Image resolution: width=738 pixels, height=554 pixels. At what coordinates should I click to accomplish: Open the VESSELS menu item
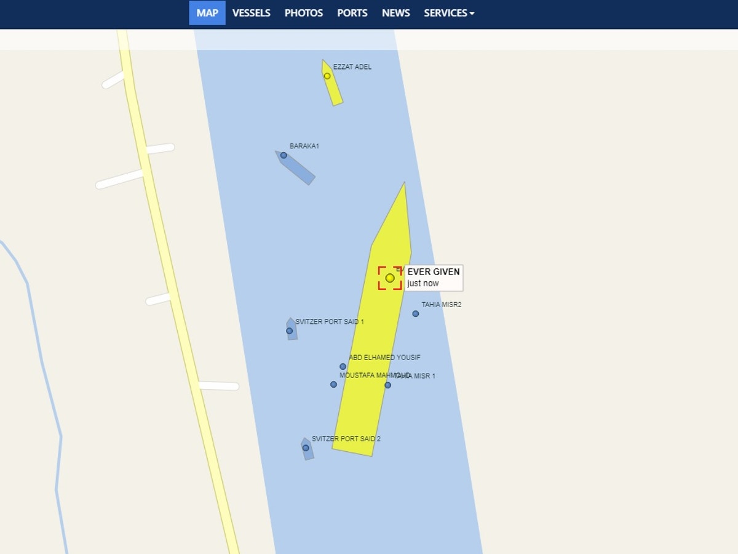click(252, 13)
